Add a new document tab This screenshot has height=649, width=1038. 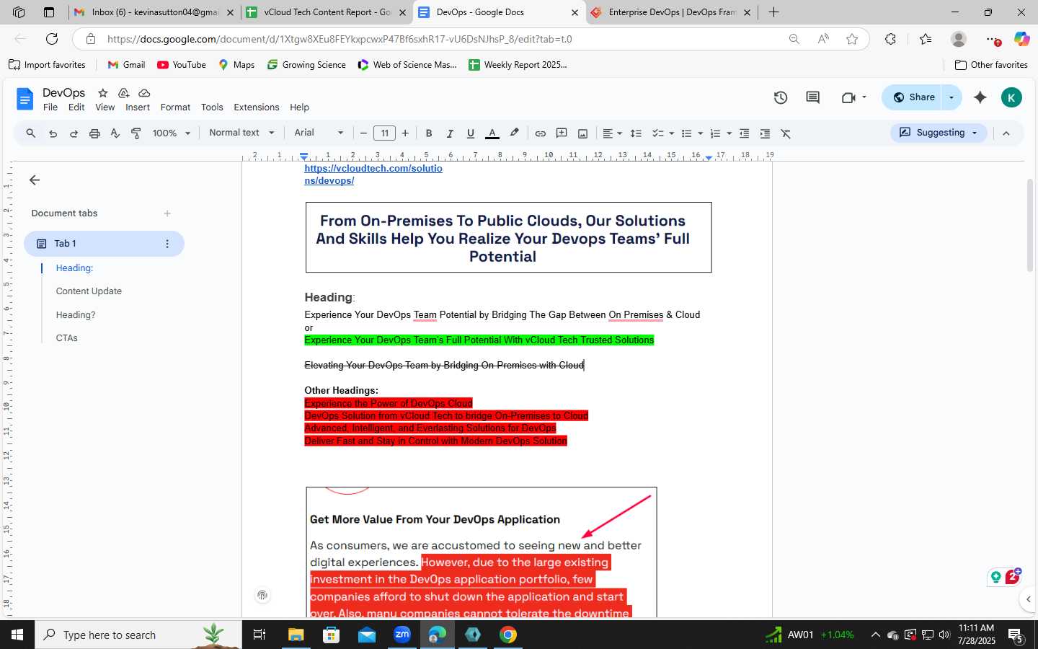point(167,213)
